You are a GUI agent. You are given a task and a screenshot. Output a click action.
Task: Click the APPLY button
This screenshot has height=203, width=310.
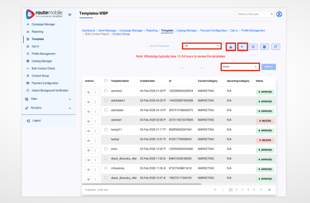pyautogui.click(x=269, y=67)
